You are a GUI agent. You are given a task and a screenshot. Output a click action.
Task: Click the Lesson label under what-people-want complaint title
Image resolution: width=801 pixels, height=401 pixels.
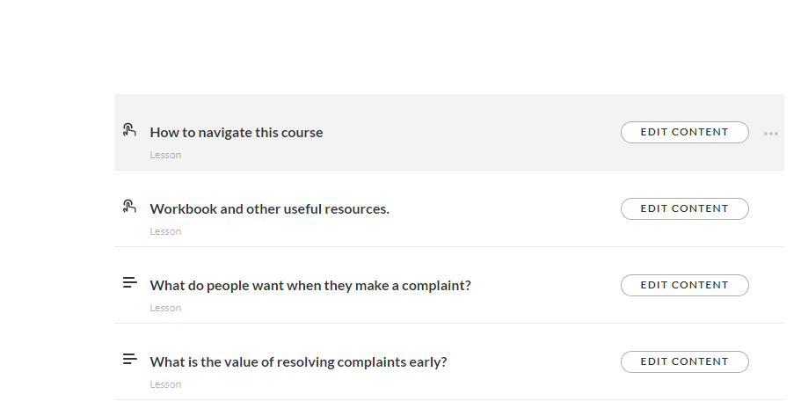(165, 309)
